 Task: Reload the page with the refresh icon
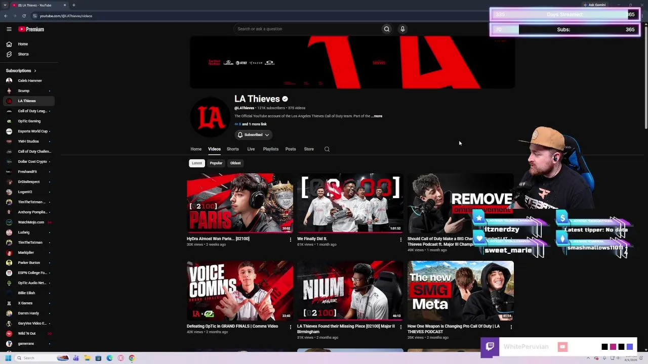click(24, 16)
